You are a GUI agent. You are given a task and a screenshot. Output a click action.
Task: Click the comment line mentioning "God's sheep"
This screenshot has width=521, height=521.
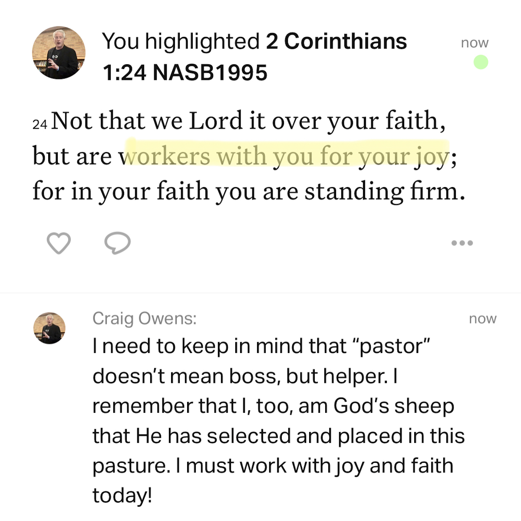[273, 406]
